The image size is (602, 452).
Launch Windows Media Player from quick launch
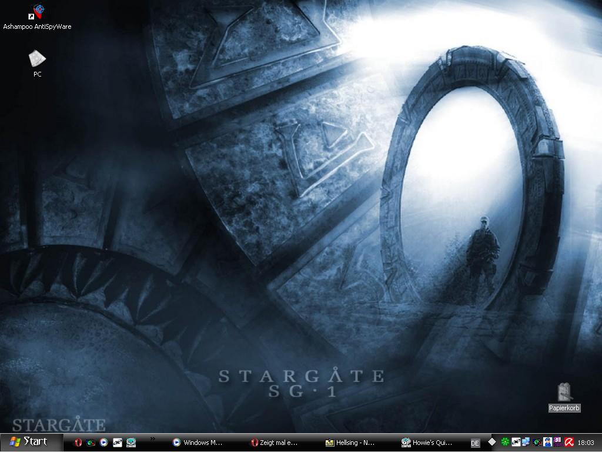coord(103,443)
